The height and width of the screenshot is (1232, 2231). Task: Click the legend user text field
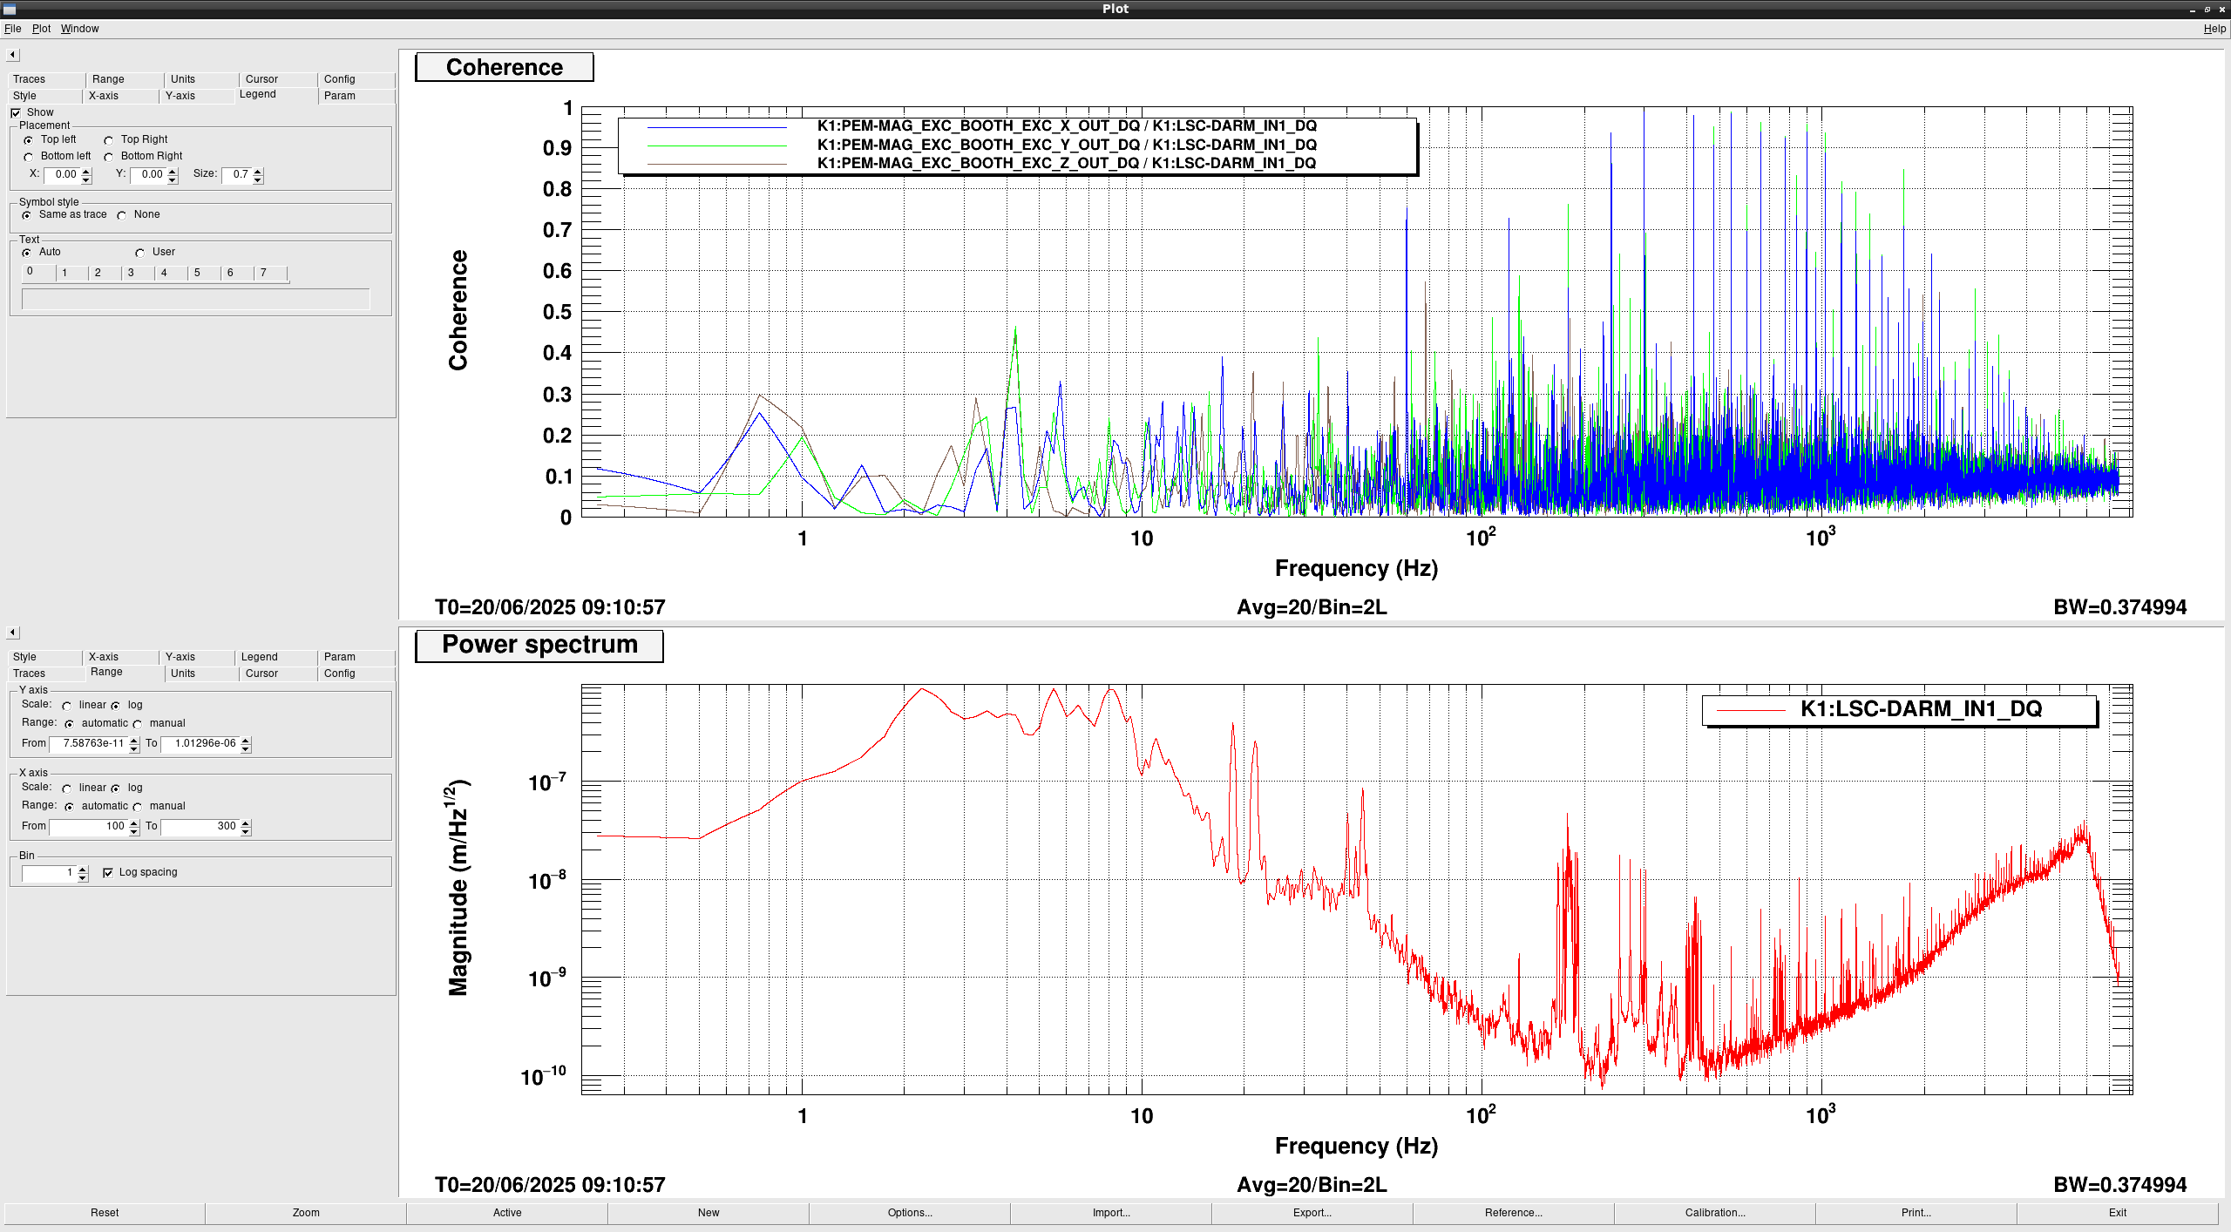(x=196, y=300)
